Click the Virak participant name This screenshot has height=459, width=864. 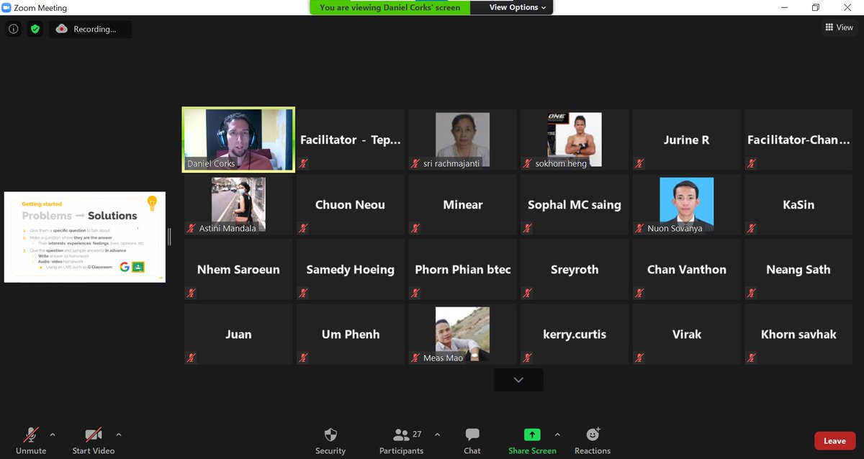point(687,335)
